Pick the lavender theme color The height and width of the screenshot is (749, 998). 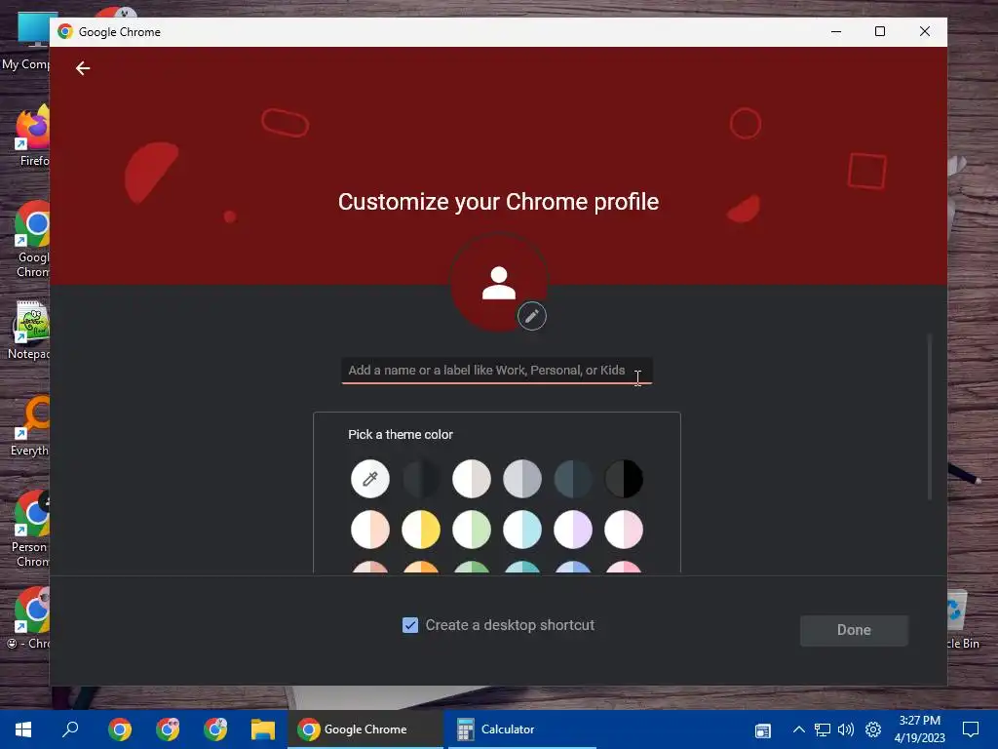click(x=573, y=530)
